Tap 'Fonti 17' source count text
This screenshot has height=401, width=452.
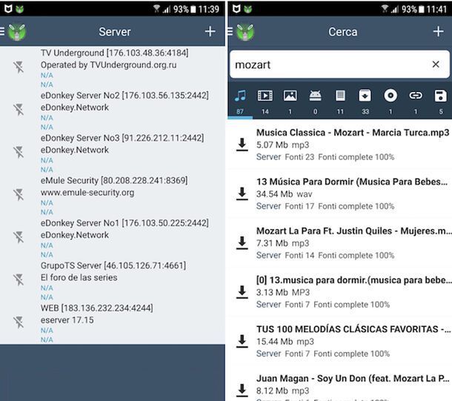[299, 206]
